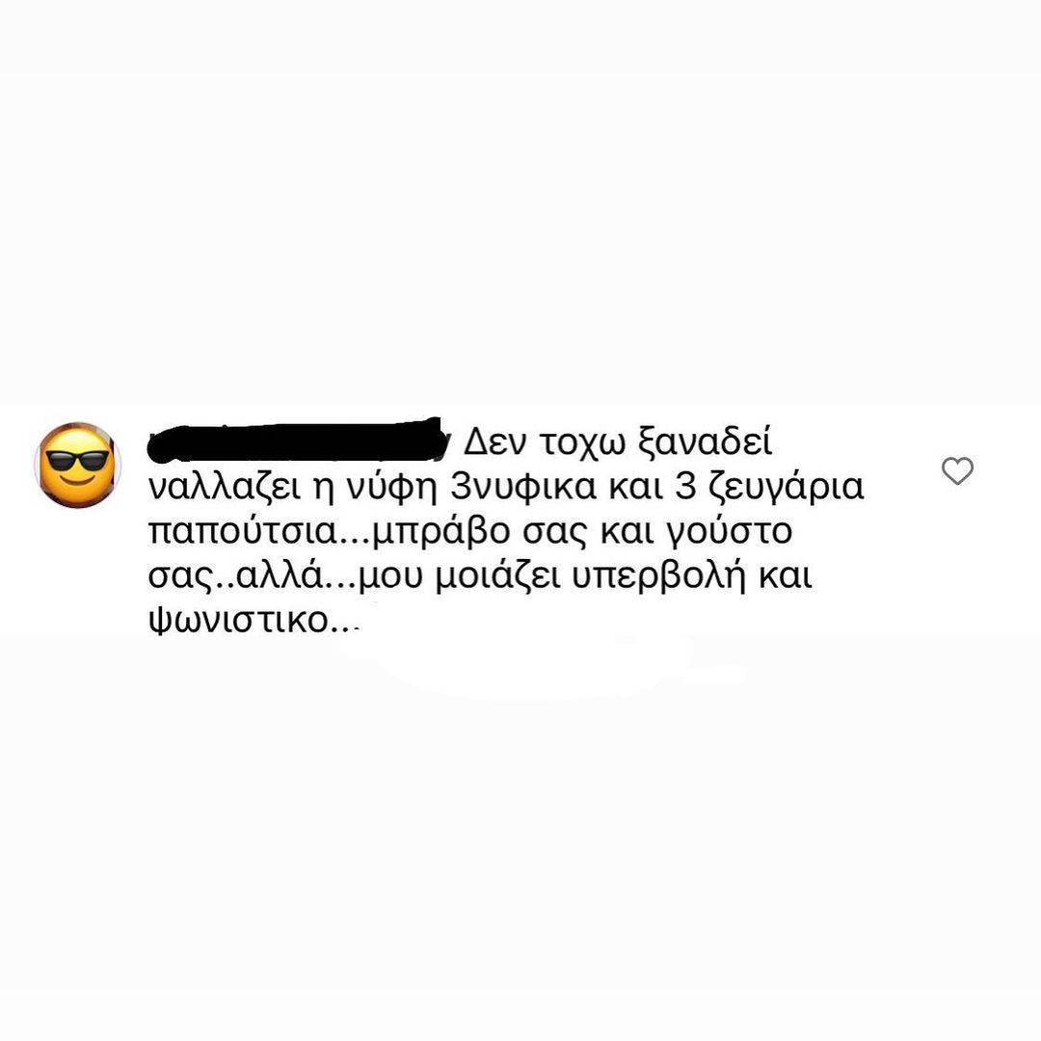Screen dimensions: 1041x1041
Task: Like the comment with the heart icon
Action: [957, 470]
